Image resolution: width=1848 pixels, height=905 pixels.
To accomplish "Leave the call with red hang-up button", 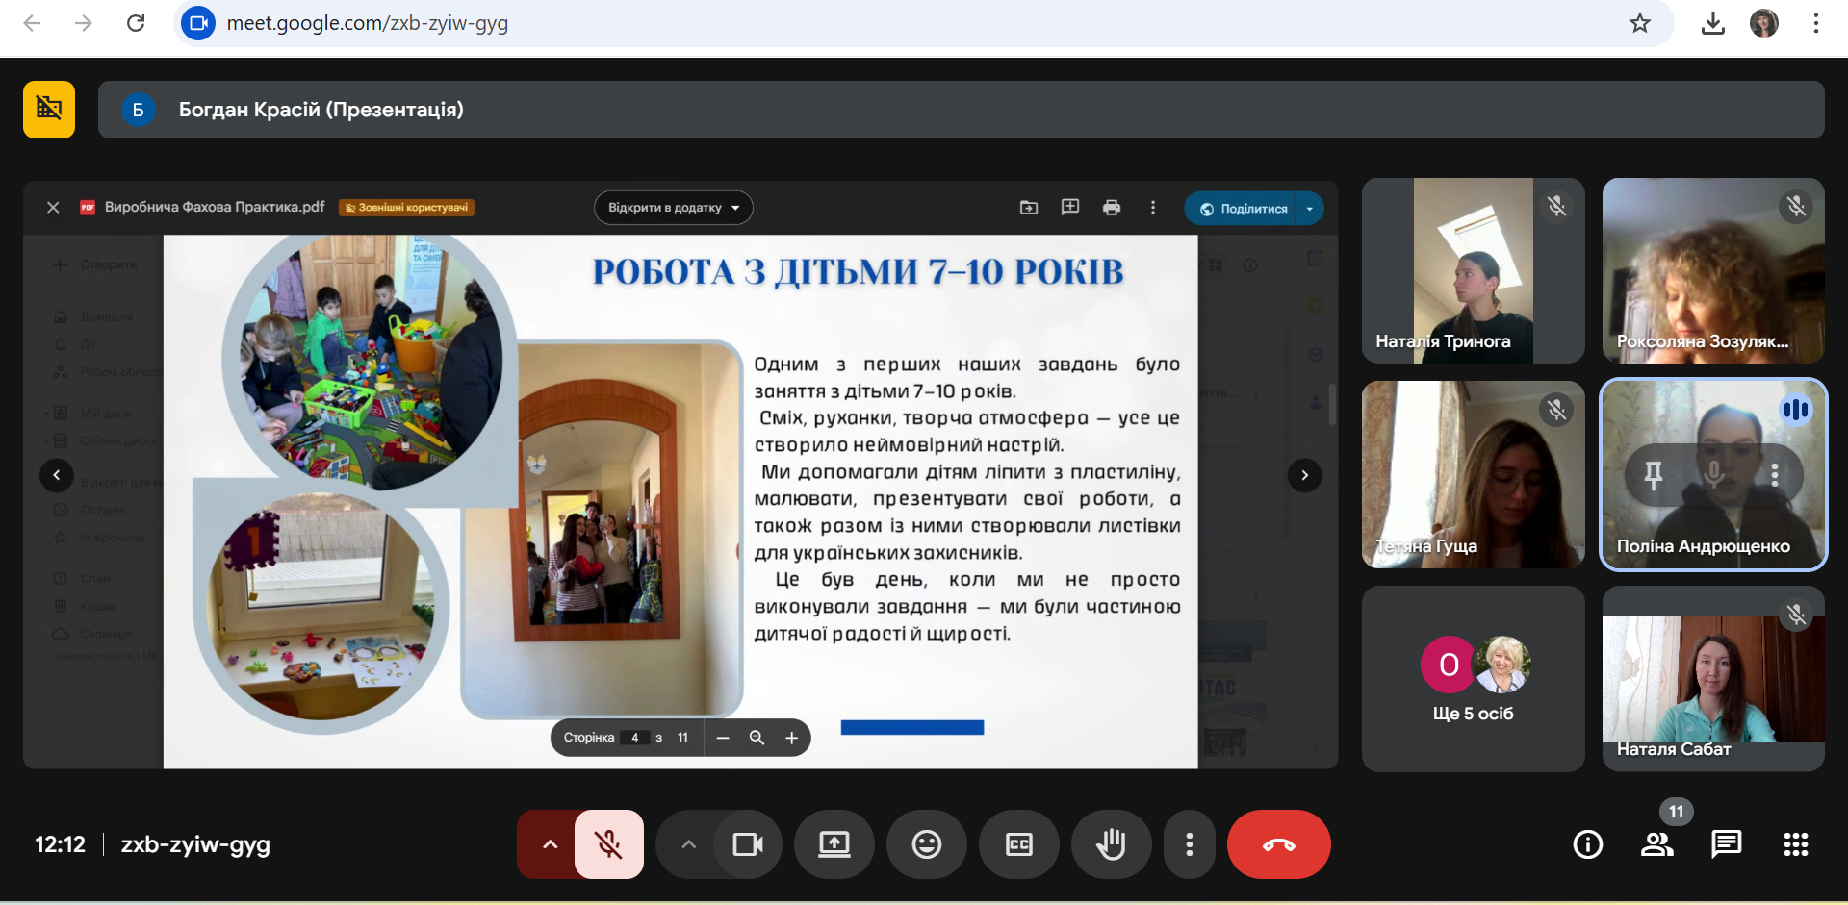I will coord(1278,844).
